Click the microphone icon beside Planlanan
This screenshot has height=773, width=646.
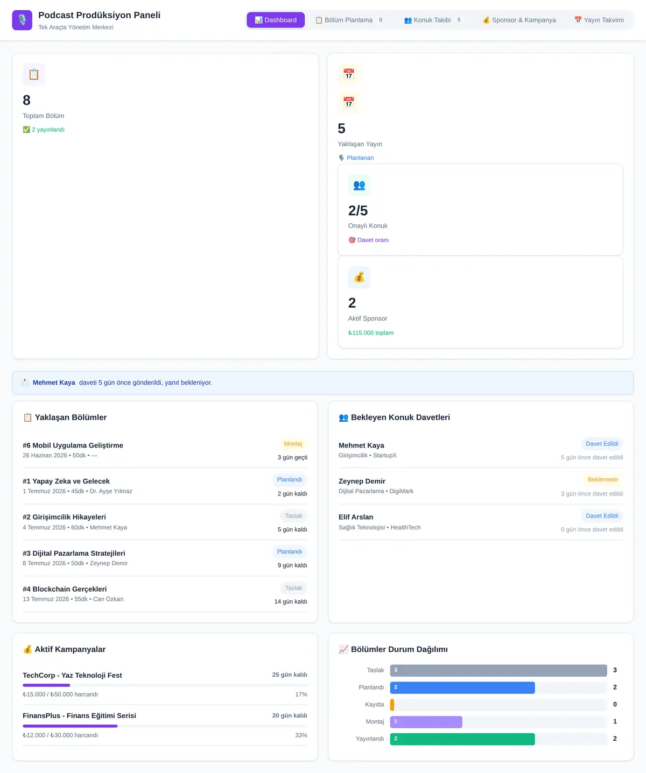click(341, 158)
